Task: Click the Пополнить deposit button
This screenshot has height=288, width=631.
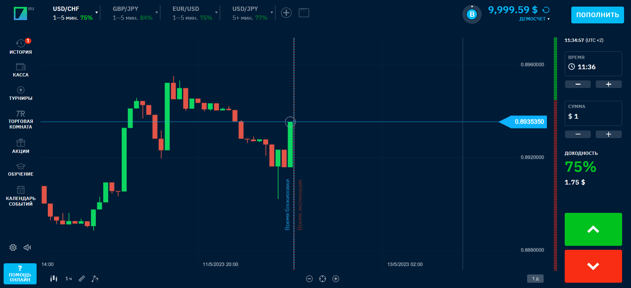Action: point(597,15)
